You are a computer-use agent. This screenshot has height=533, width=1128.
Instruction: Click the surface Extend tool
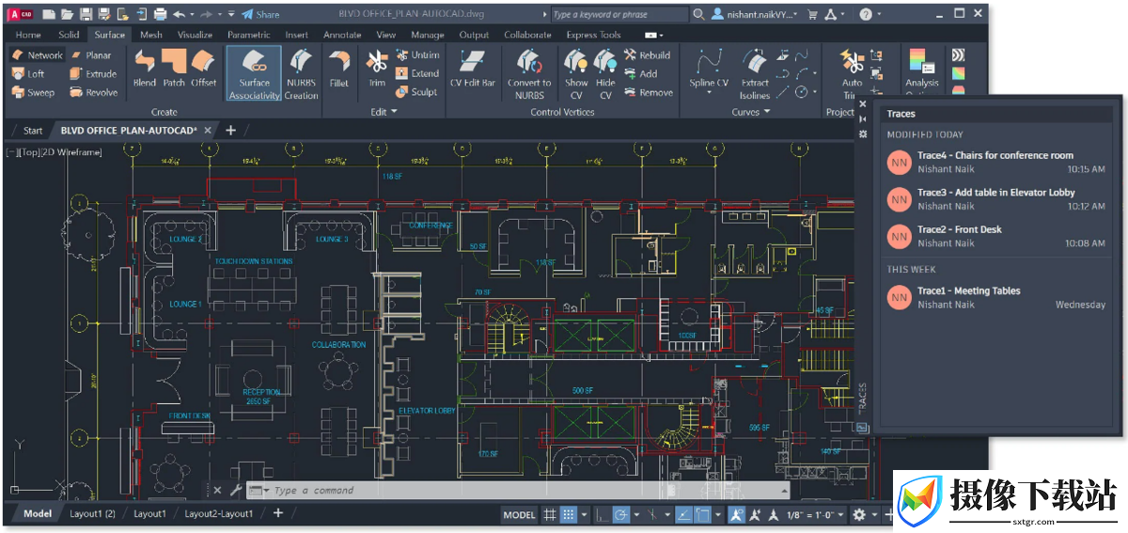[416, 74]
